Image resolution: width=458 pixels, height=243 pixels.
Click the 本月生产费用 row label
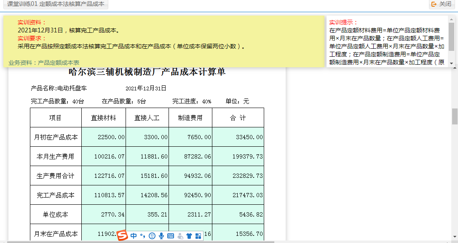pyautogui.click(x=56, y=156)
